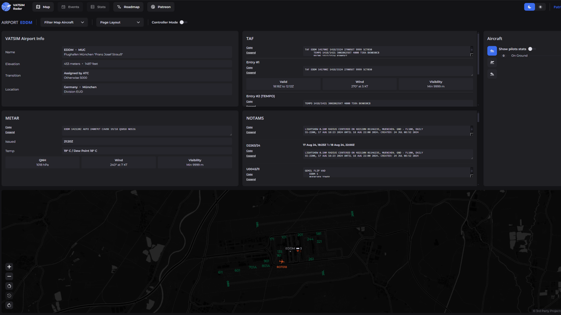The width and height of the screenshot is (561, 315).
Task: Select the ROT018 aircraft on the map
Action: coord(282,261)
